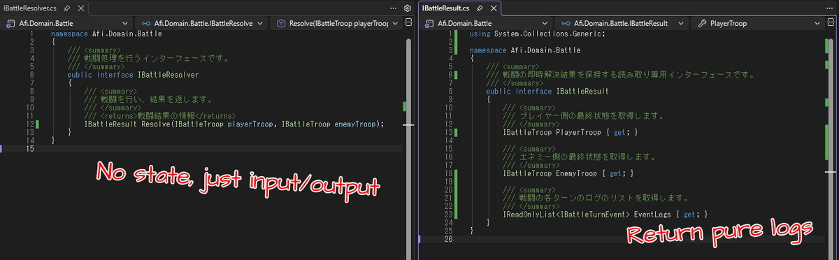Click 'public interface IBattleResolver' declaration
The width and height of the screenshot is (839, 260).
(134, 74)
